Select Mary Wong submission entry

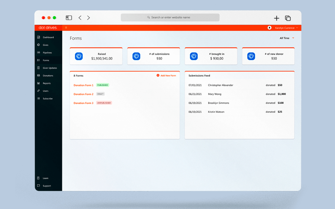point(239,94)
